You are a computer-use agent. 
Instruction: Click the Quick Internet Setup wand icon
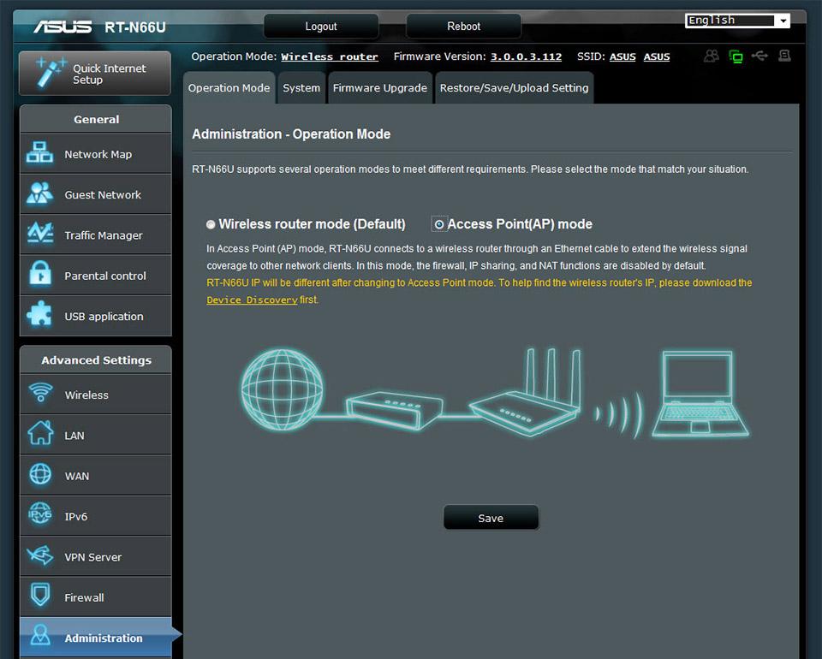51,72
